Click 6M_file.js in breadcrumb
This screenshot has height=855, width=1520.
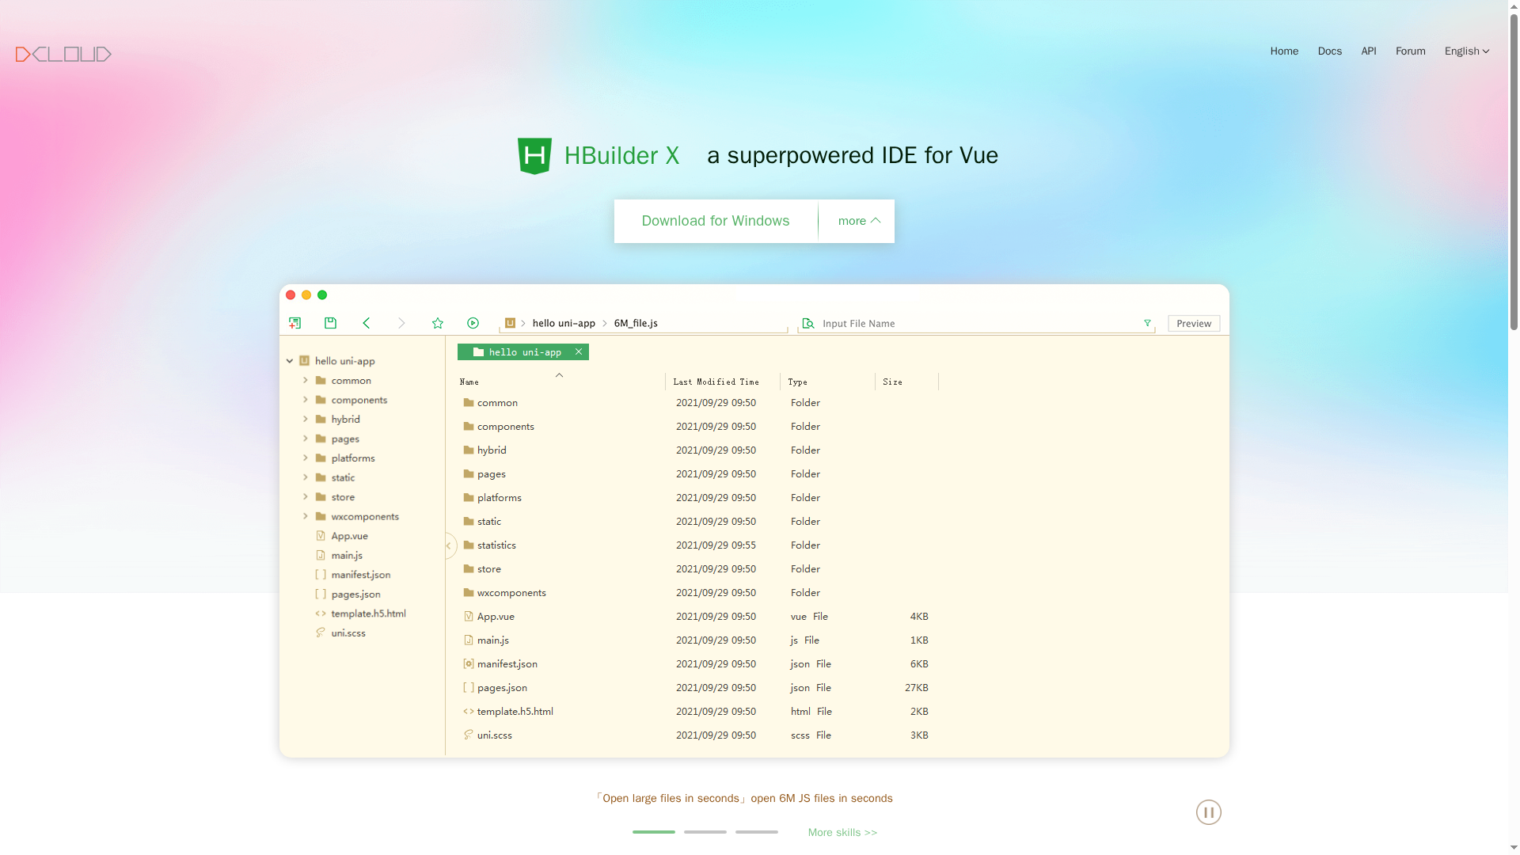pyautogui.click(x=636, y=323)
